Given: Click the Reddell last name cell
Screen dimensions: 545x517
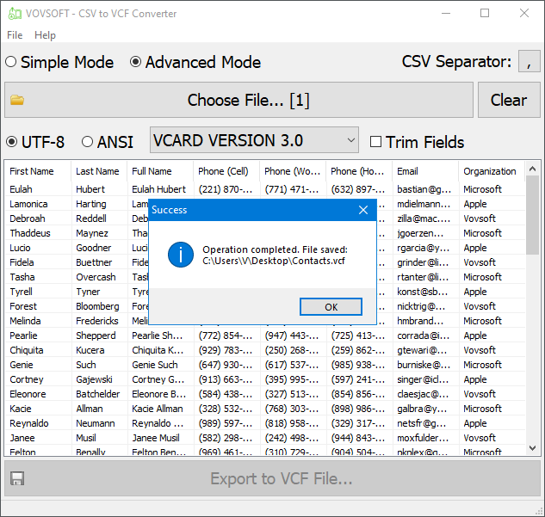Looking at the screenshot, I should (x=91, y=218).
